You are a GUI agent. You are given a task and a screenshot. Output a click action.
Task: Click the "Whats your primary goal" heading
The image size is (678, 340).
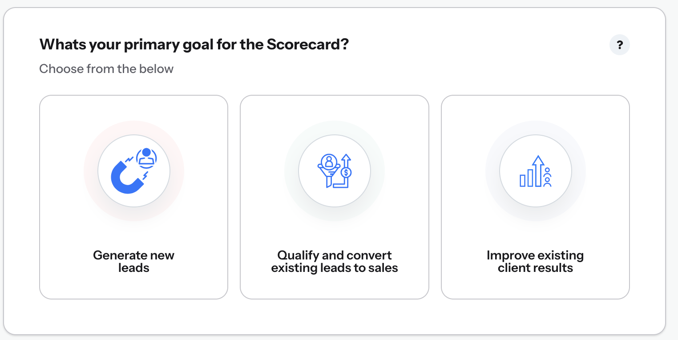(194, 45)
